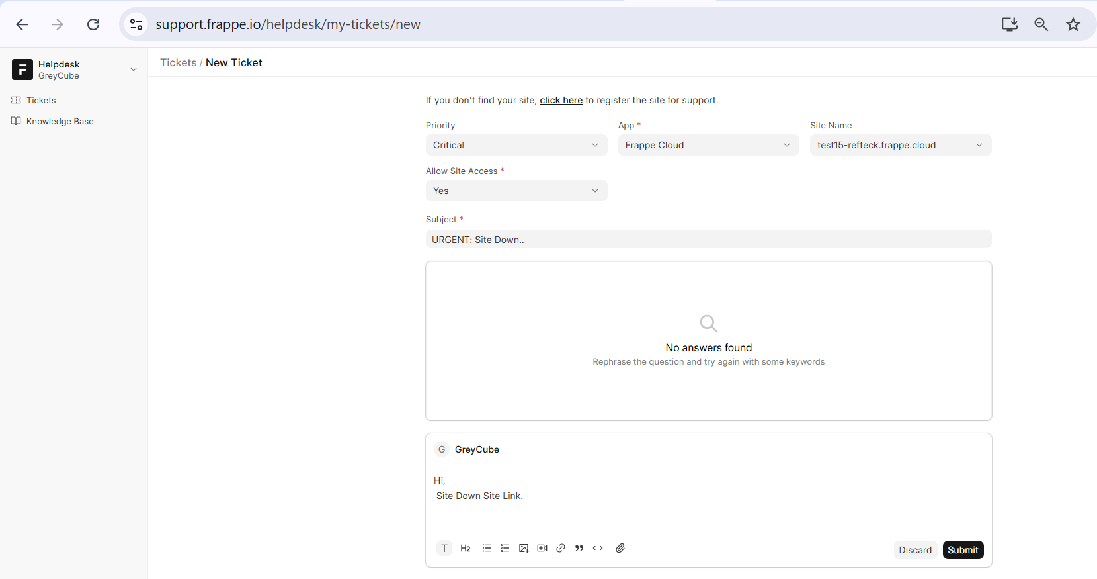Click into the Subject input field
1097x579 pixels.
click(x=708, y=240)
